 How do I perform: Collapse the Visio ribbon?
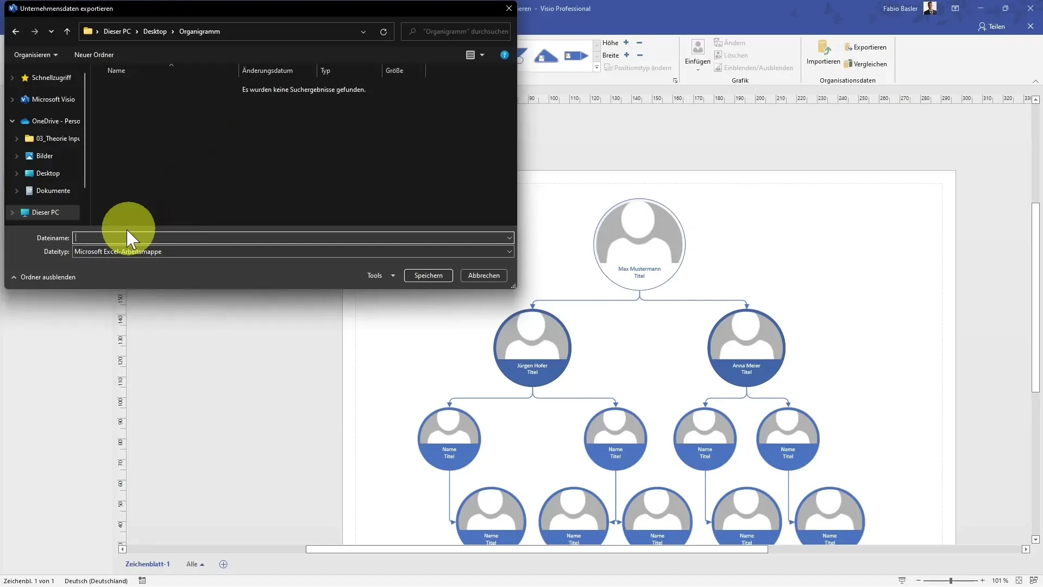(1035, 81)
